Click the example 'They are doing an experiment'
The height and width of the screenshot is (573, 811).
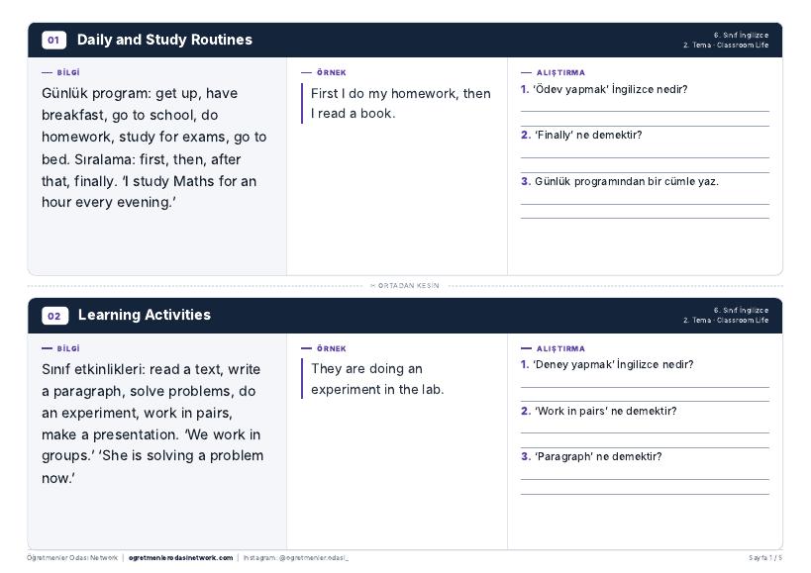pyautogui.click(x=377, y=379)
